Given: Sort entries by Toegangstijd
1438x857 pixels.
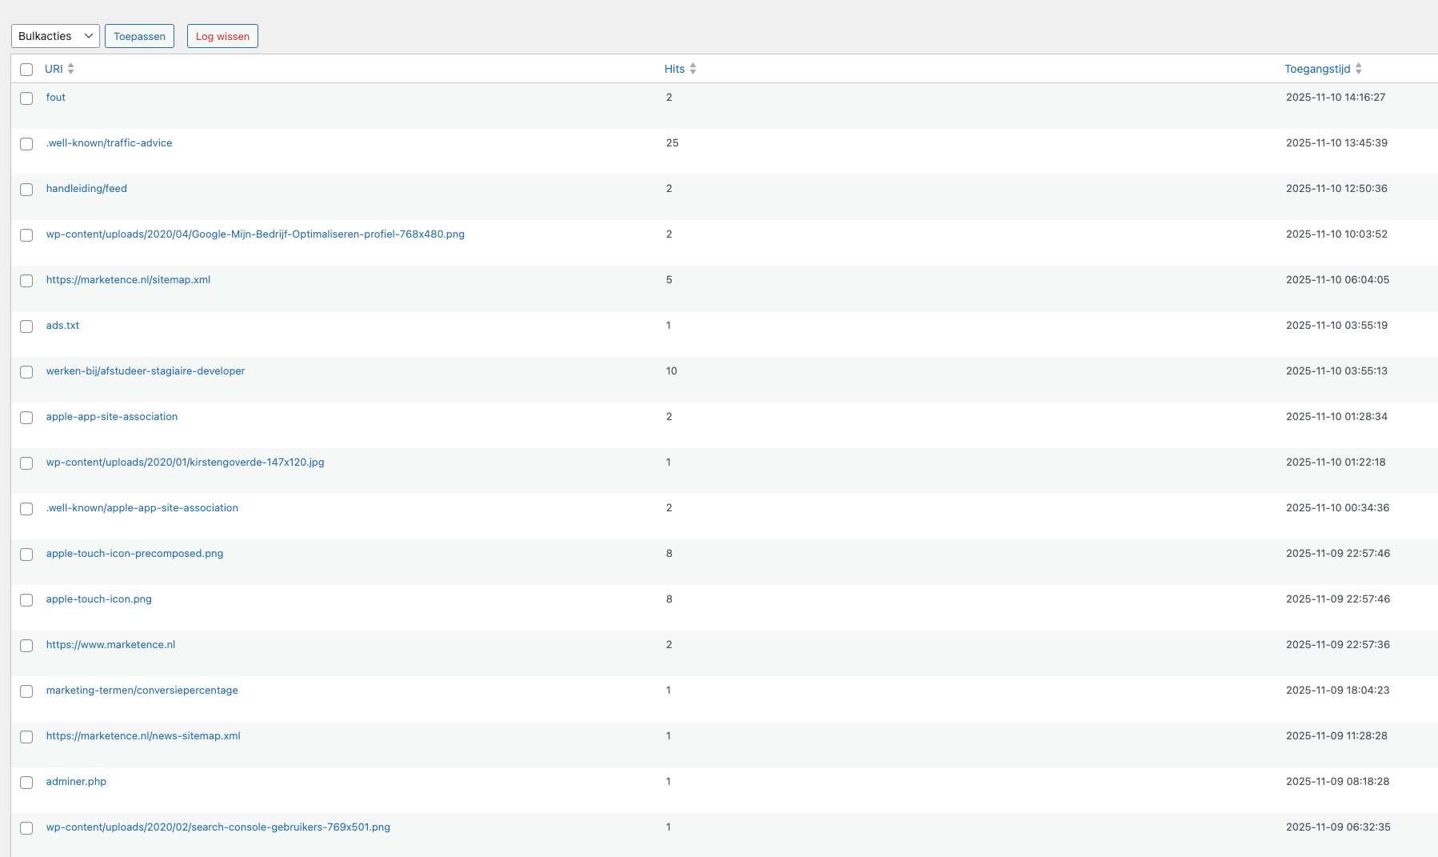Looking at the screenshot, I should (1316, 69).
